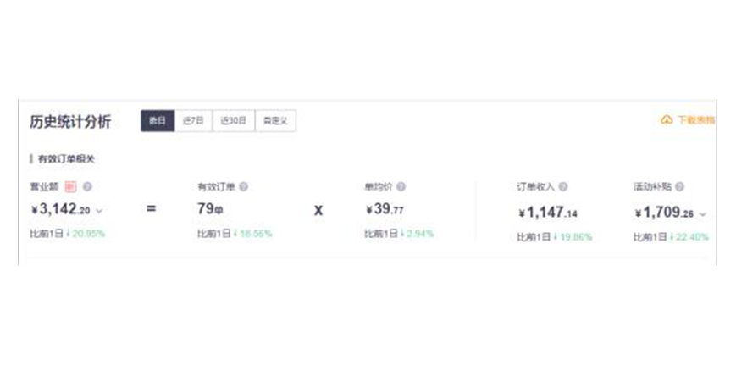Image resolution: width=736 pixels, height=365 pixels.
Task: Click the ¥1,147.14 order income value
Action: (x=548, y=213)
